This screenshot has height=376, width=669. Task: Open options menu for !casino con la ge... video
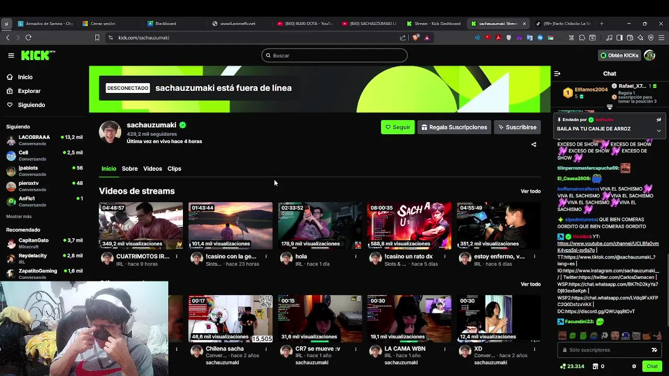266,256
